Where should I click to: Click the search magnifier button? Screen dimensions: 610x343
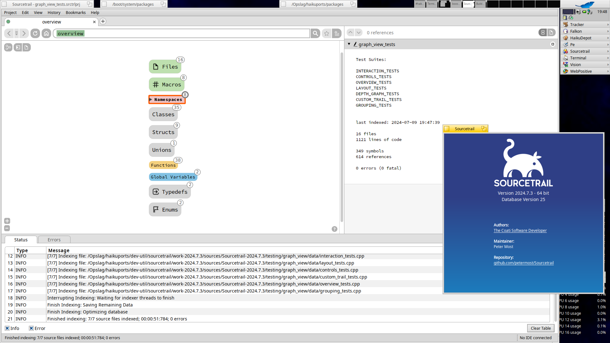point(315,33)
